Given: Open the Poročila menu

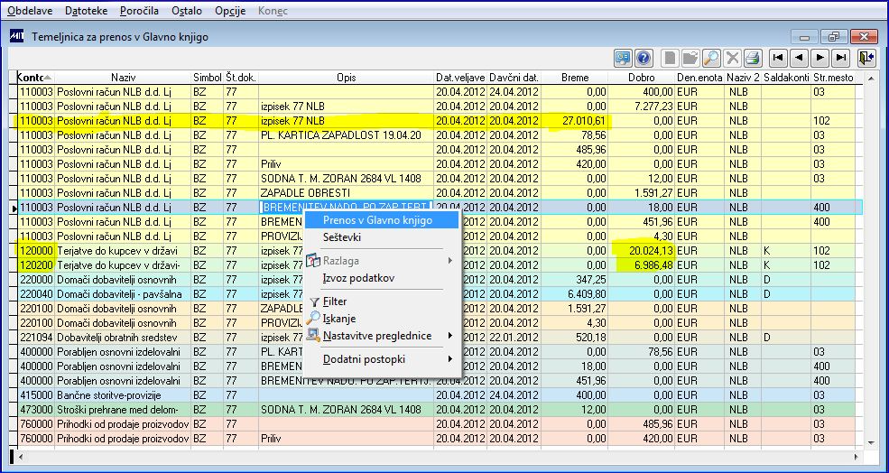Looking at the screenshot, I should pyautogui.click(x=138, y=10).
